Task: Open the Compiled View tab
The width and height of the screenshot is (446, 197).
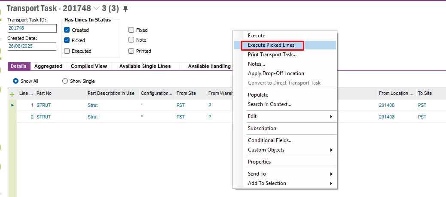Action: [x=89, y=67]
